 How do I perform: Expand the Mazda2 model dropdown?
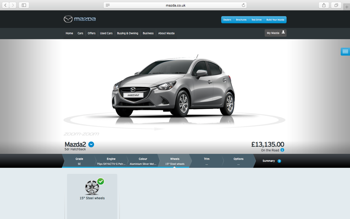click(x=91, y=145)
